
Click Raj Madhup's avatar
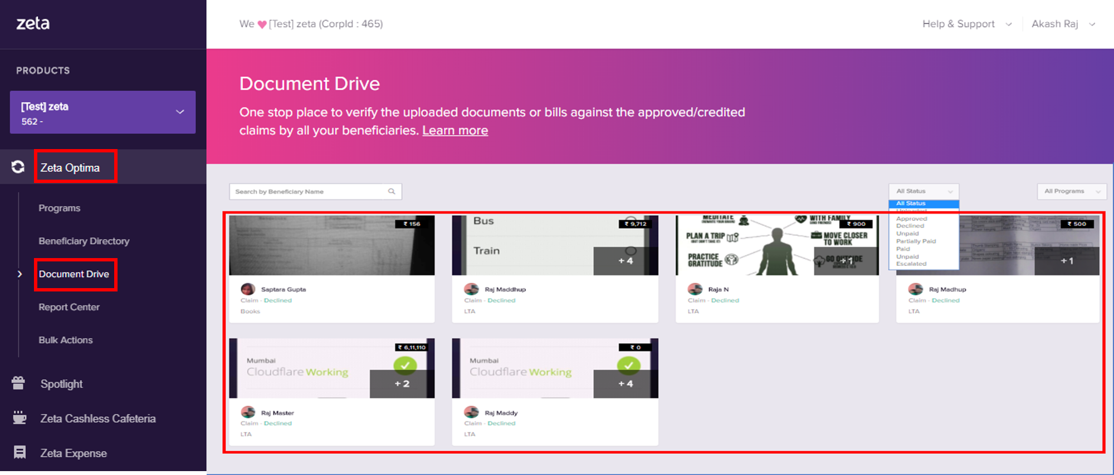tap(915, 289)
